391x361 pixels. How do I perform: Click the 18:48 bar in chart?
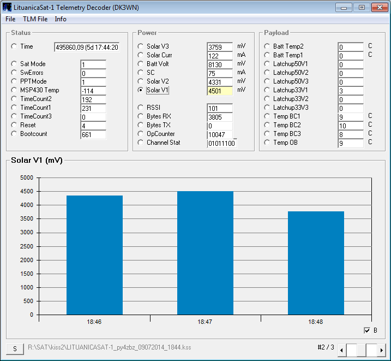[316, 263]
